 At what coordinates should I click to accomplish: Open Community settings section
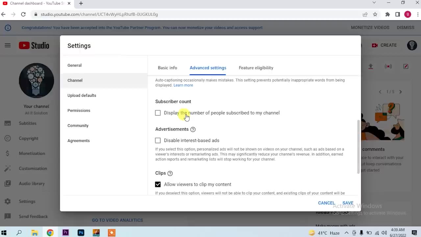(104, 126)
